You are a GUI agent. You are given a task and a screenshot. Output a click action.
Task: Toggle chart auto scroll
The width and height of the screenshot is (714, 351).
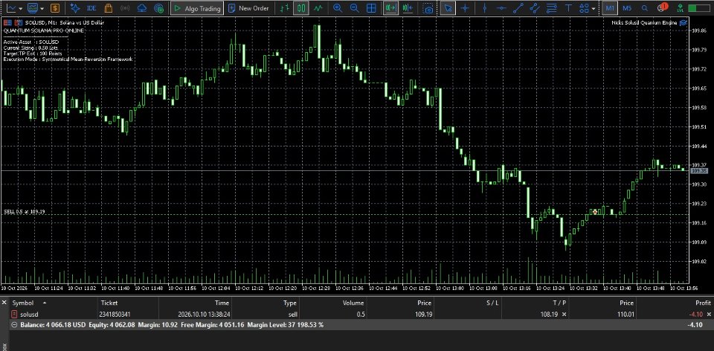point(390,8)
